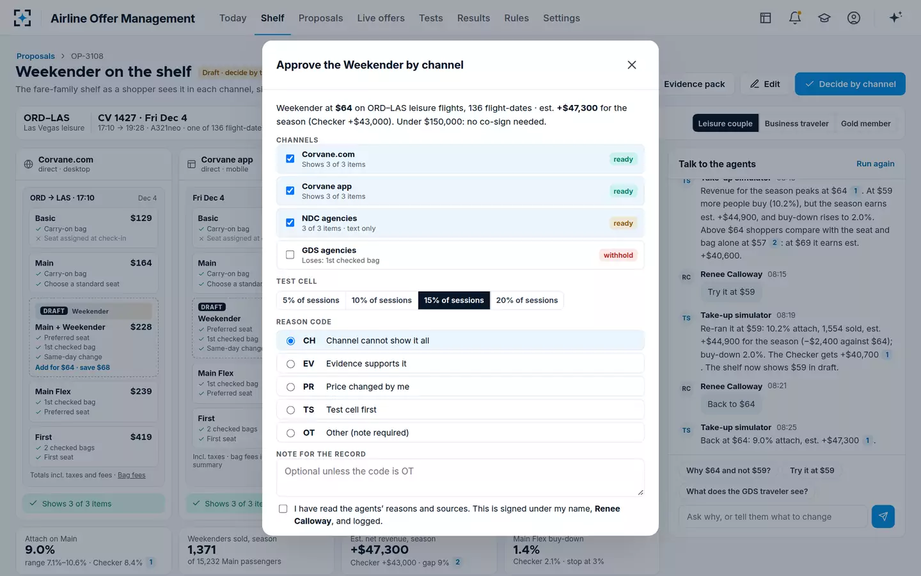The width and height of the screenshot is (921, 576).
Task: Click 'What does the GDS traveler see?' suggestion
Action: pos(747,492)
